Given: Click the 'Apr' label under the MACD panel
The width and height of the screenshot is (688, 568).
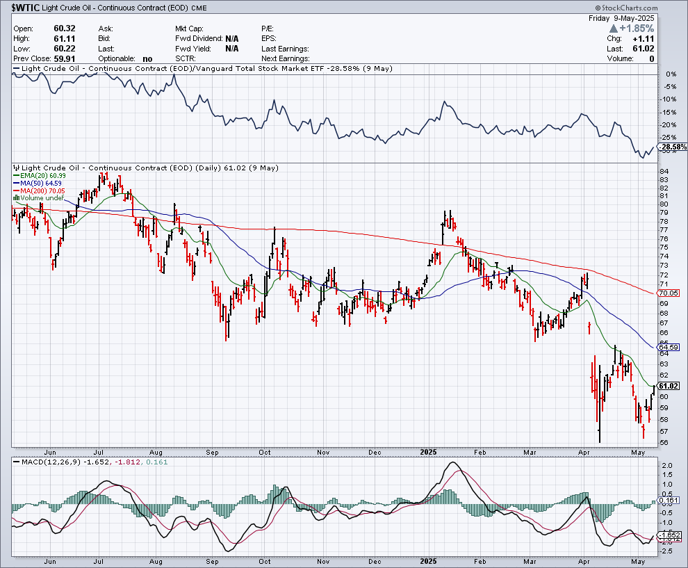Looking at the screenshot, I should click(x=584, y=562).
